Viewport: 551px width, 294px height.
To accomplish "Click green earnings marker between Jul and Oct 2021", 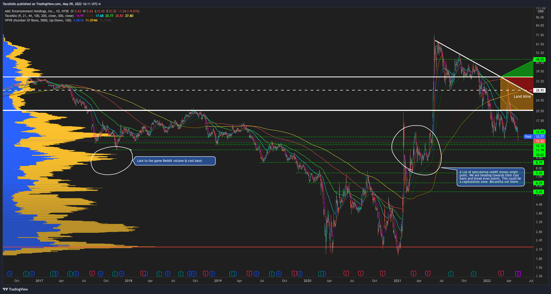I will [451, 274].
